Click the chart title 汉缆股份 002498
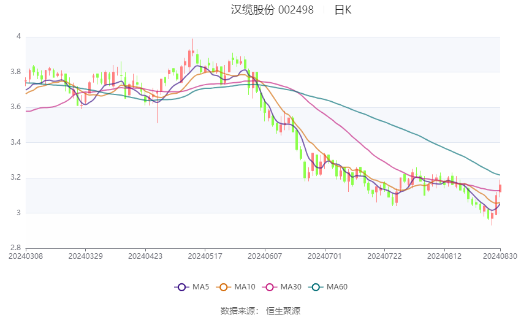 coord(272,10)
